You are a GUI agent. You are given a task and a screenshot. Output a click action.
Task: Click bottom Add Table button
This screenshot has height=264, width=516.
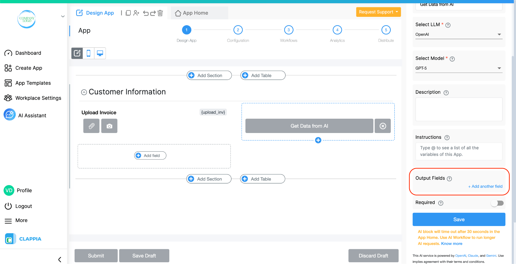click(263, 179)
